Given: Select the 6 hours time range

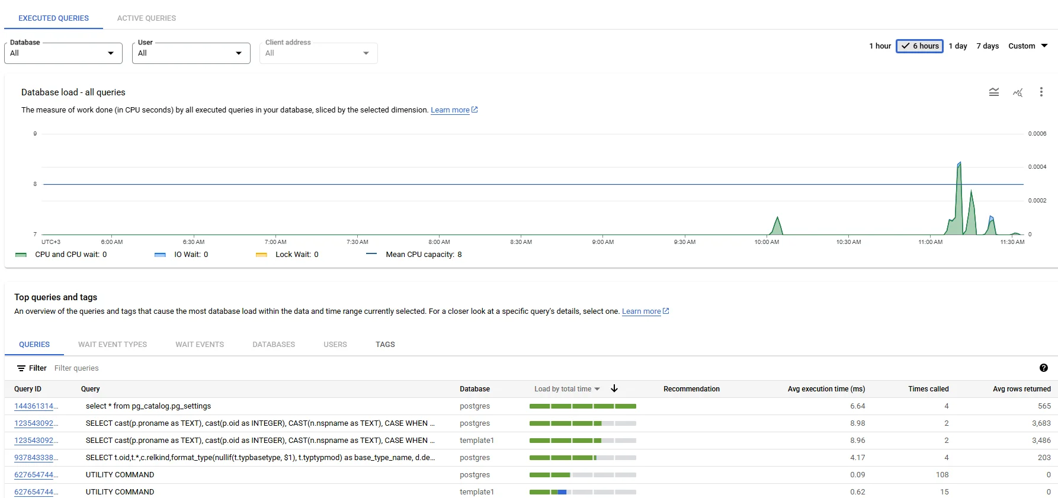Looking at the screenshot, I should [x=919, y=46].
